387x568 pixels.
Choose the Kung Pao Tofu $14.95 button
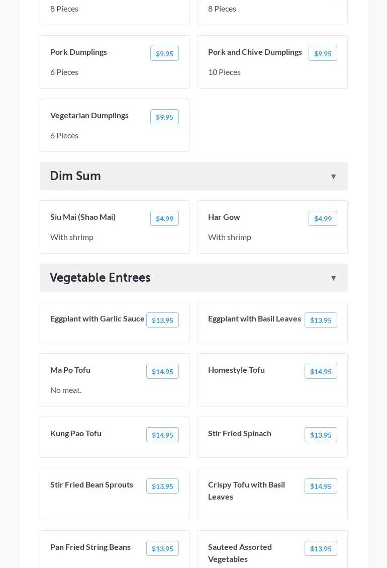click(162, 435)
